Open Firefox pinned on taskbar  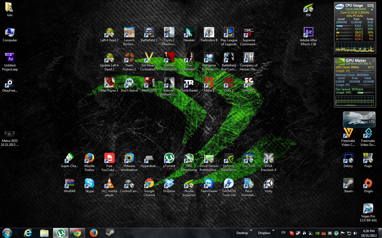pos(93,233)
